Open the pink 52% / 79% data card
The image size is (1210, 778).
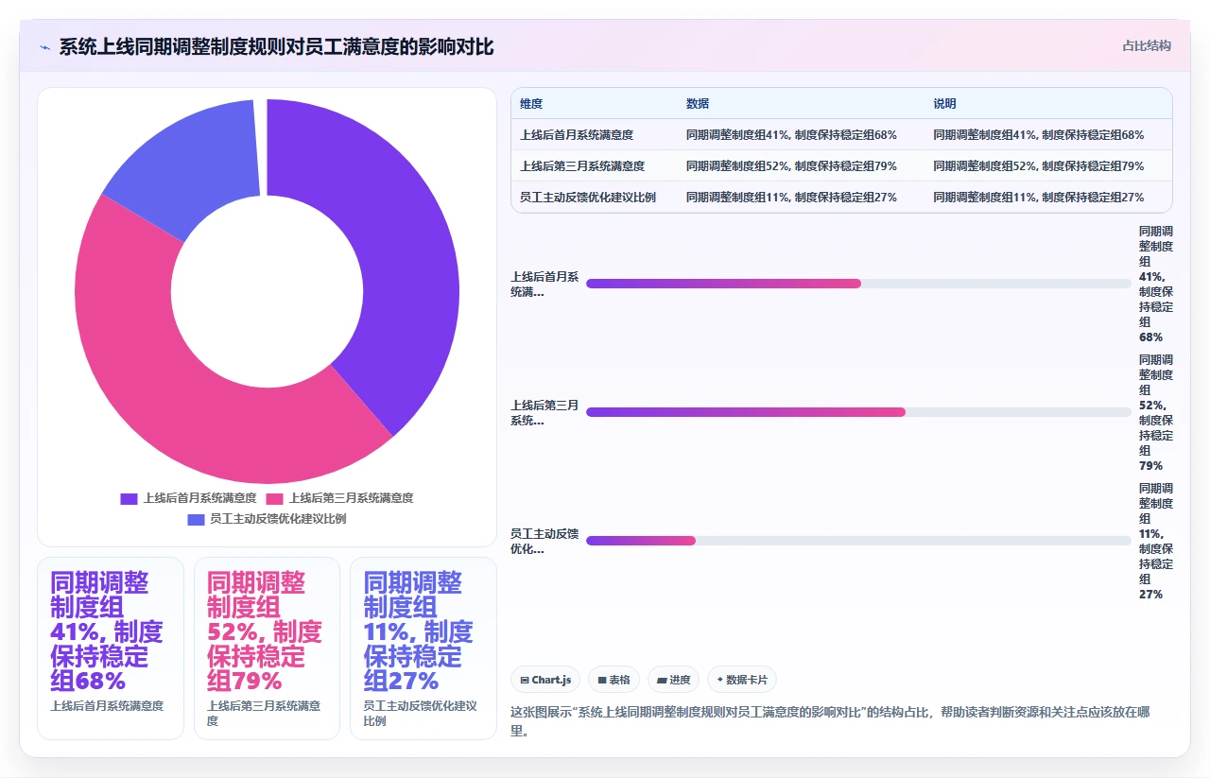(x=267, y=648)
